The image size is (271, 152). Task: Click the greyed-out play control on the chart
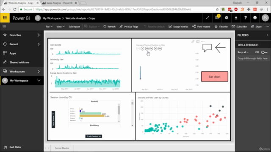pyautogui.click(x=138, y=49)
